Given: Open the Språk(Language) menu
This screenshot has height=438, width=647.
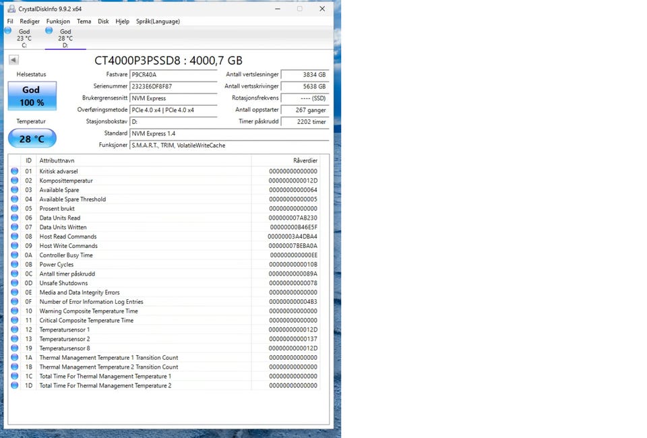Looking at the screenshot, I should pos(158,21).
